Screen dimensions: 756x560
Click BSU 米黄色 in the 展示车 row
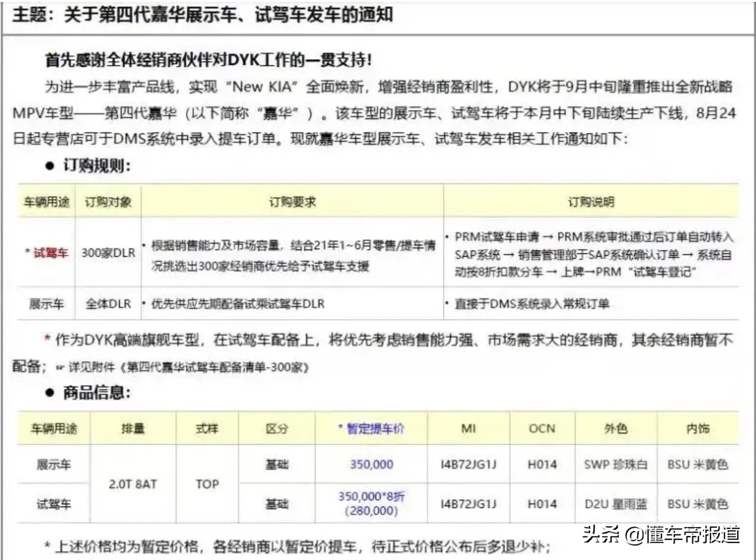[x=698, y=464]
